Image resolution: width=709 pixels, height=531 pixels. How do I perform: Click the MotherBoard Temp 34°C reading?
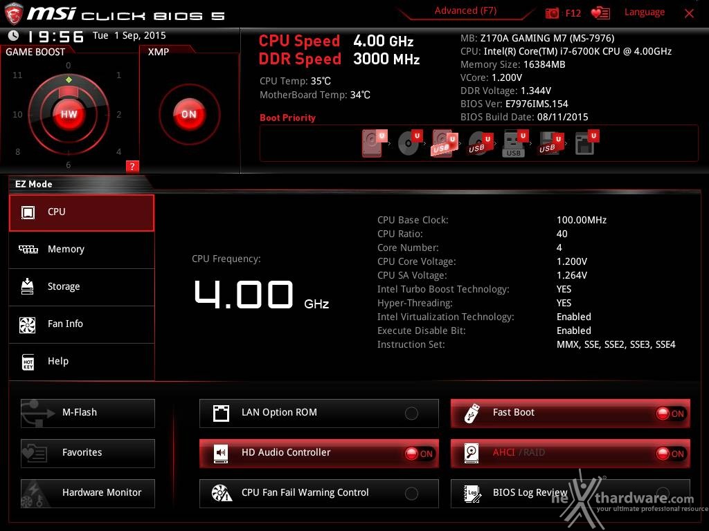315,95
